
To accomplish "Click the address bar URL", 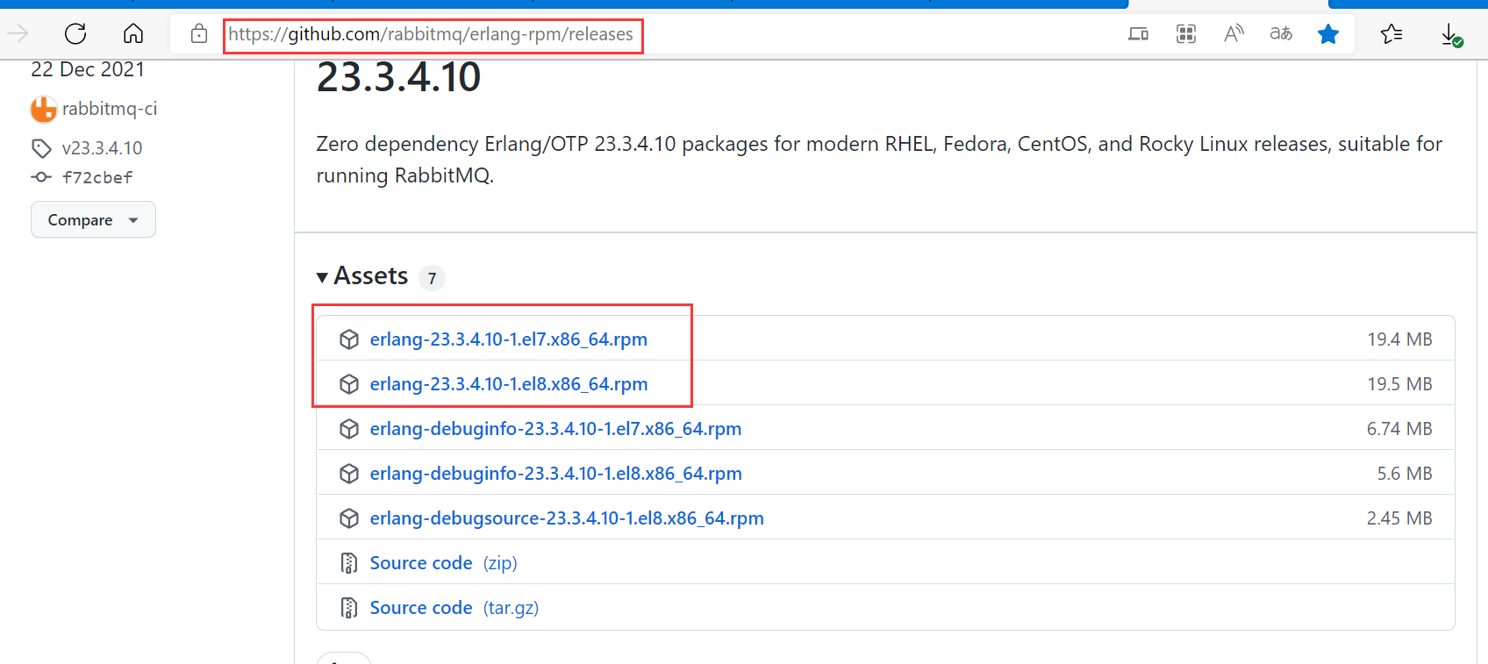I will point(431,34).
